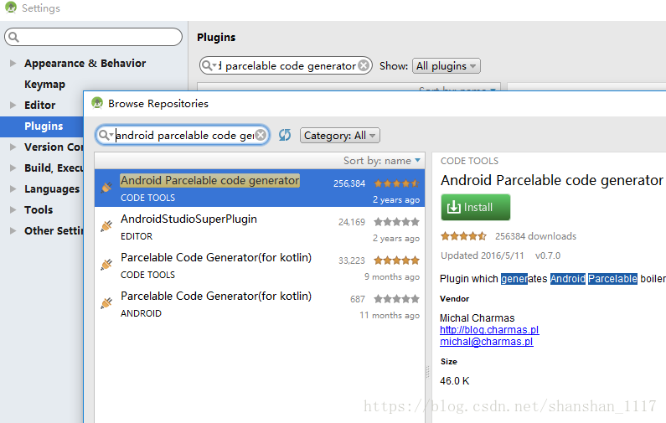Open the Category: All dropdown
Viewport: 666px width, 423px height.
tap(340, 136)
